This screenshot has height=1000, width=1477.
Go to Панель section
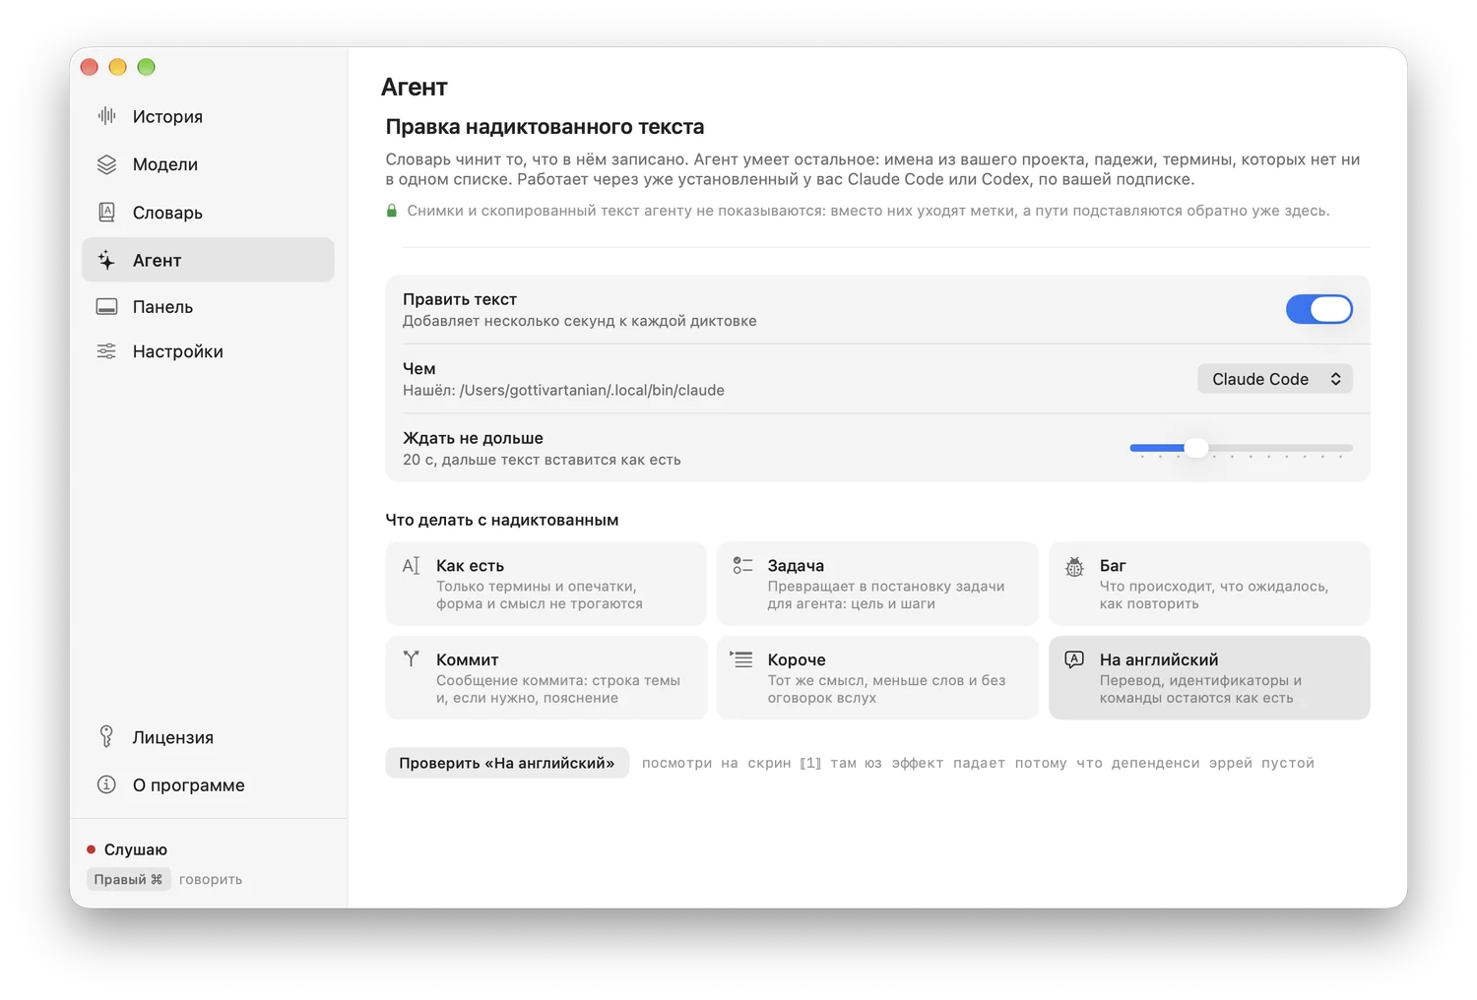[208, 307]
